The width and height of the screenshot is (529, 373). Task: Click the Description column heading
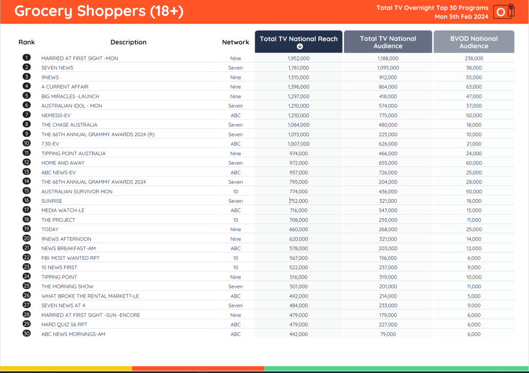(x=128, y=42)
